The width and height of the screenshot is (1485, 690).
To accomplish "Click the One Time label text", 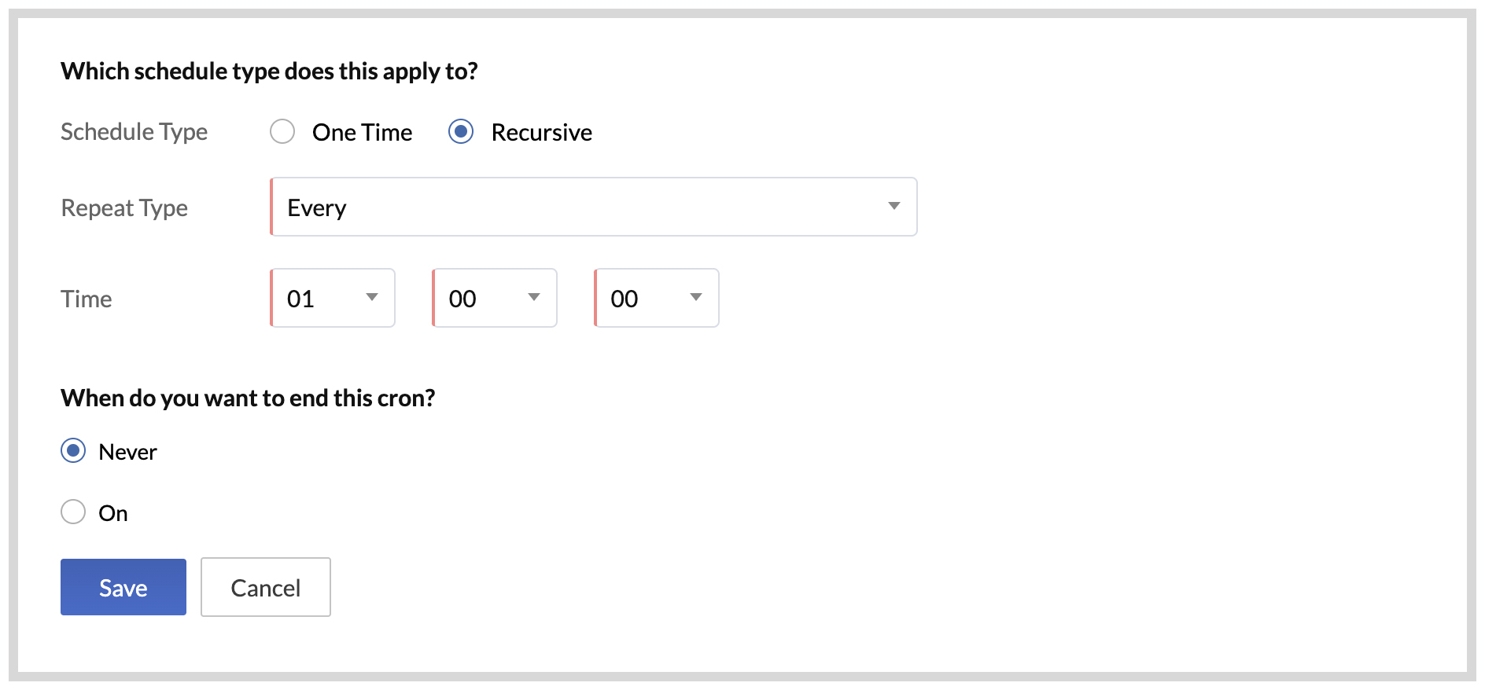I will 362,132.
